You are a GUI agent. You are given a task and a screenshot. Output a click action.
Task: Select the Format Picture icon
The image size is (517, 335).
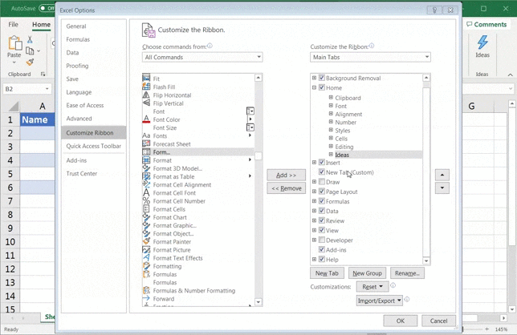point(146,249)
